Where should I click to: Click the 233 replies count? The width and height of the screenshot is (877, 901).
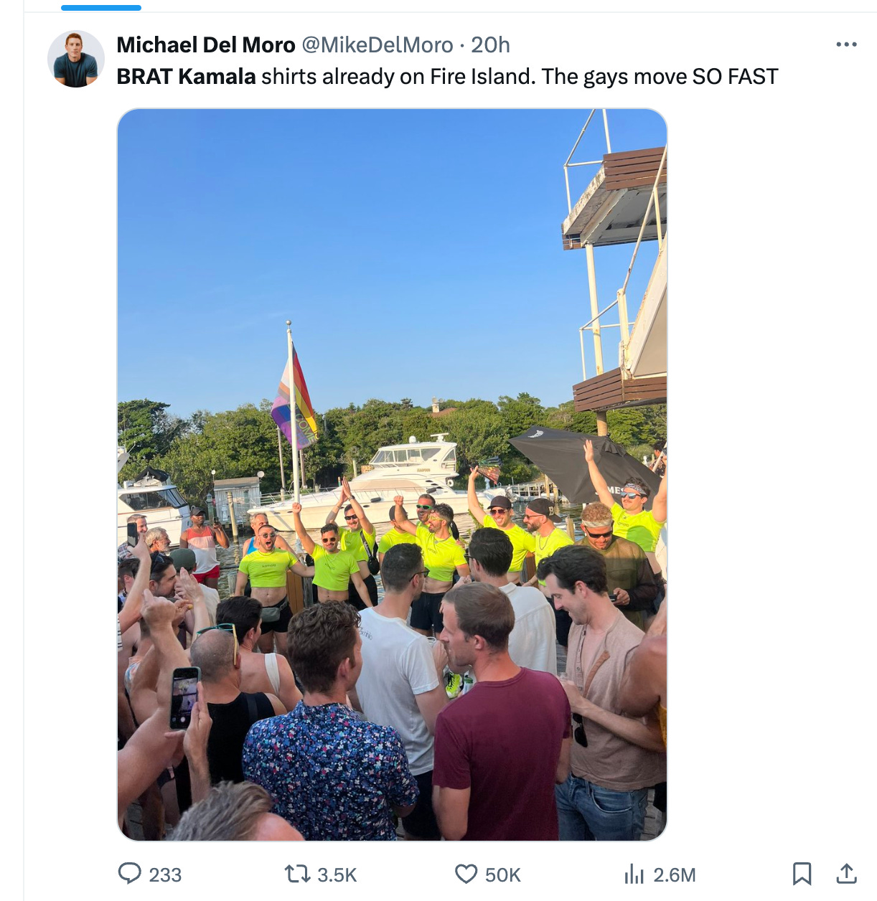(165, 874)
